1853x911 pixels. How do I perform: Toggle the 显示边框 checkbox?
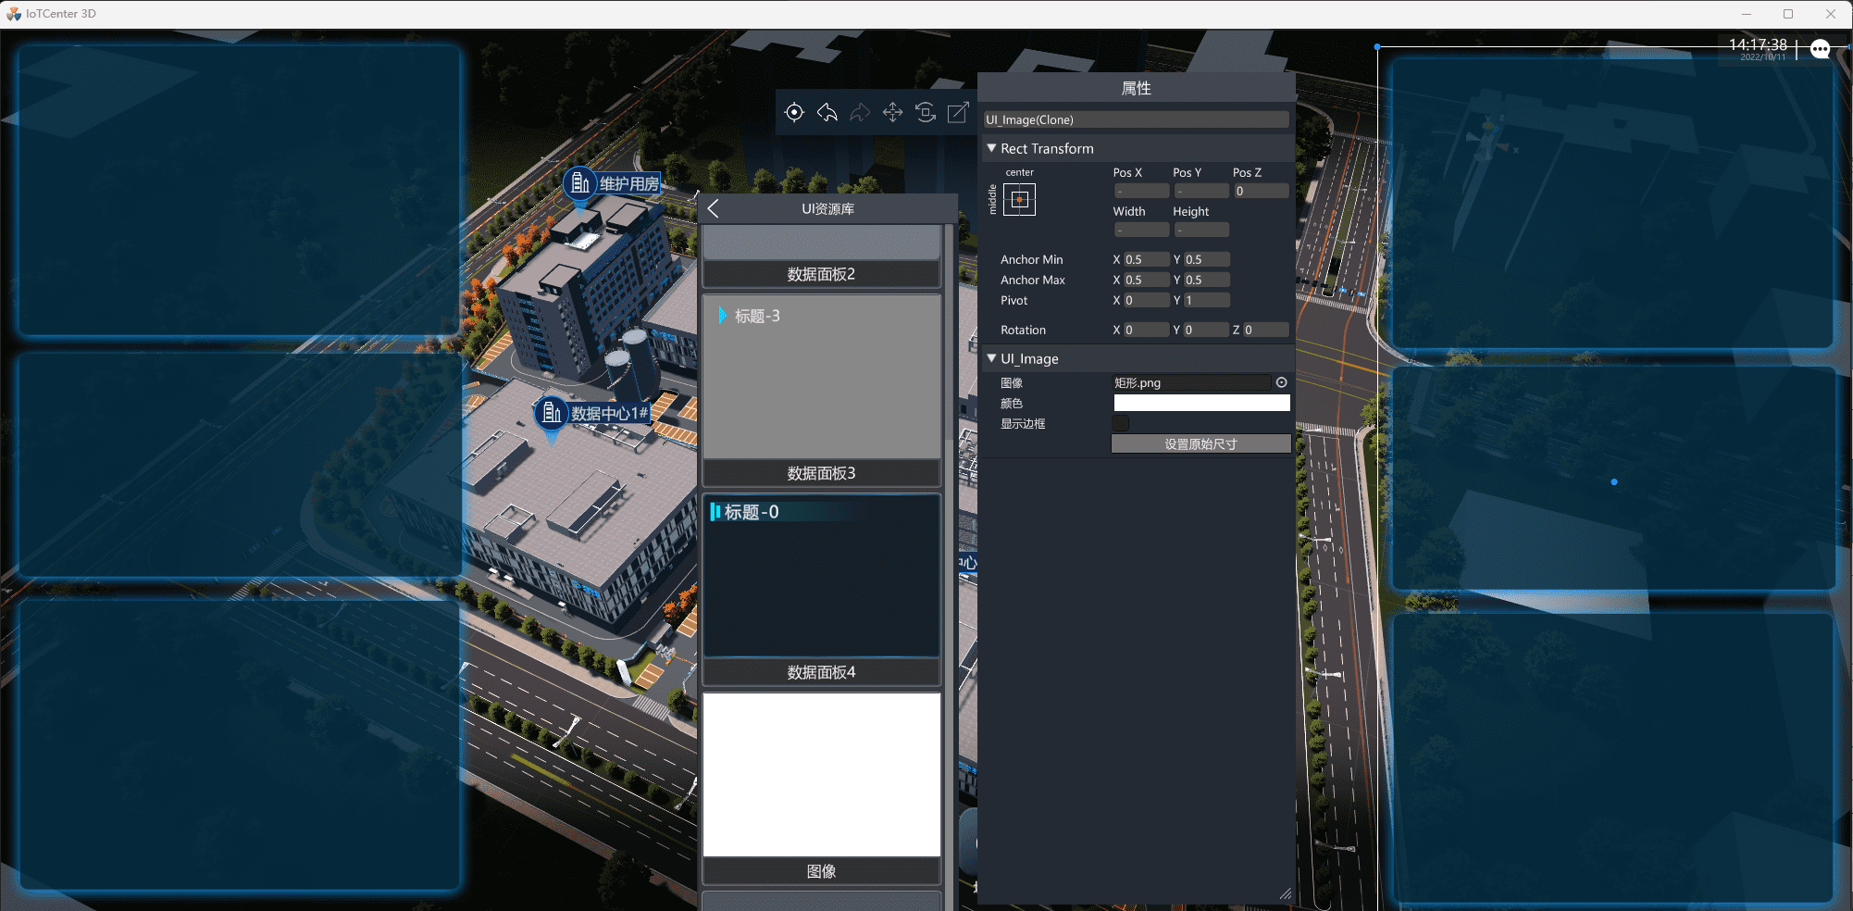pos(1121,423)
